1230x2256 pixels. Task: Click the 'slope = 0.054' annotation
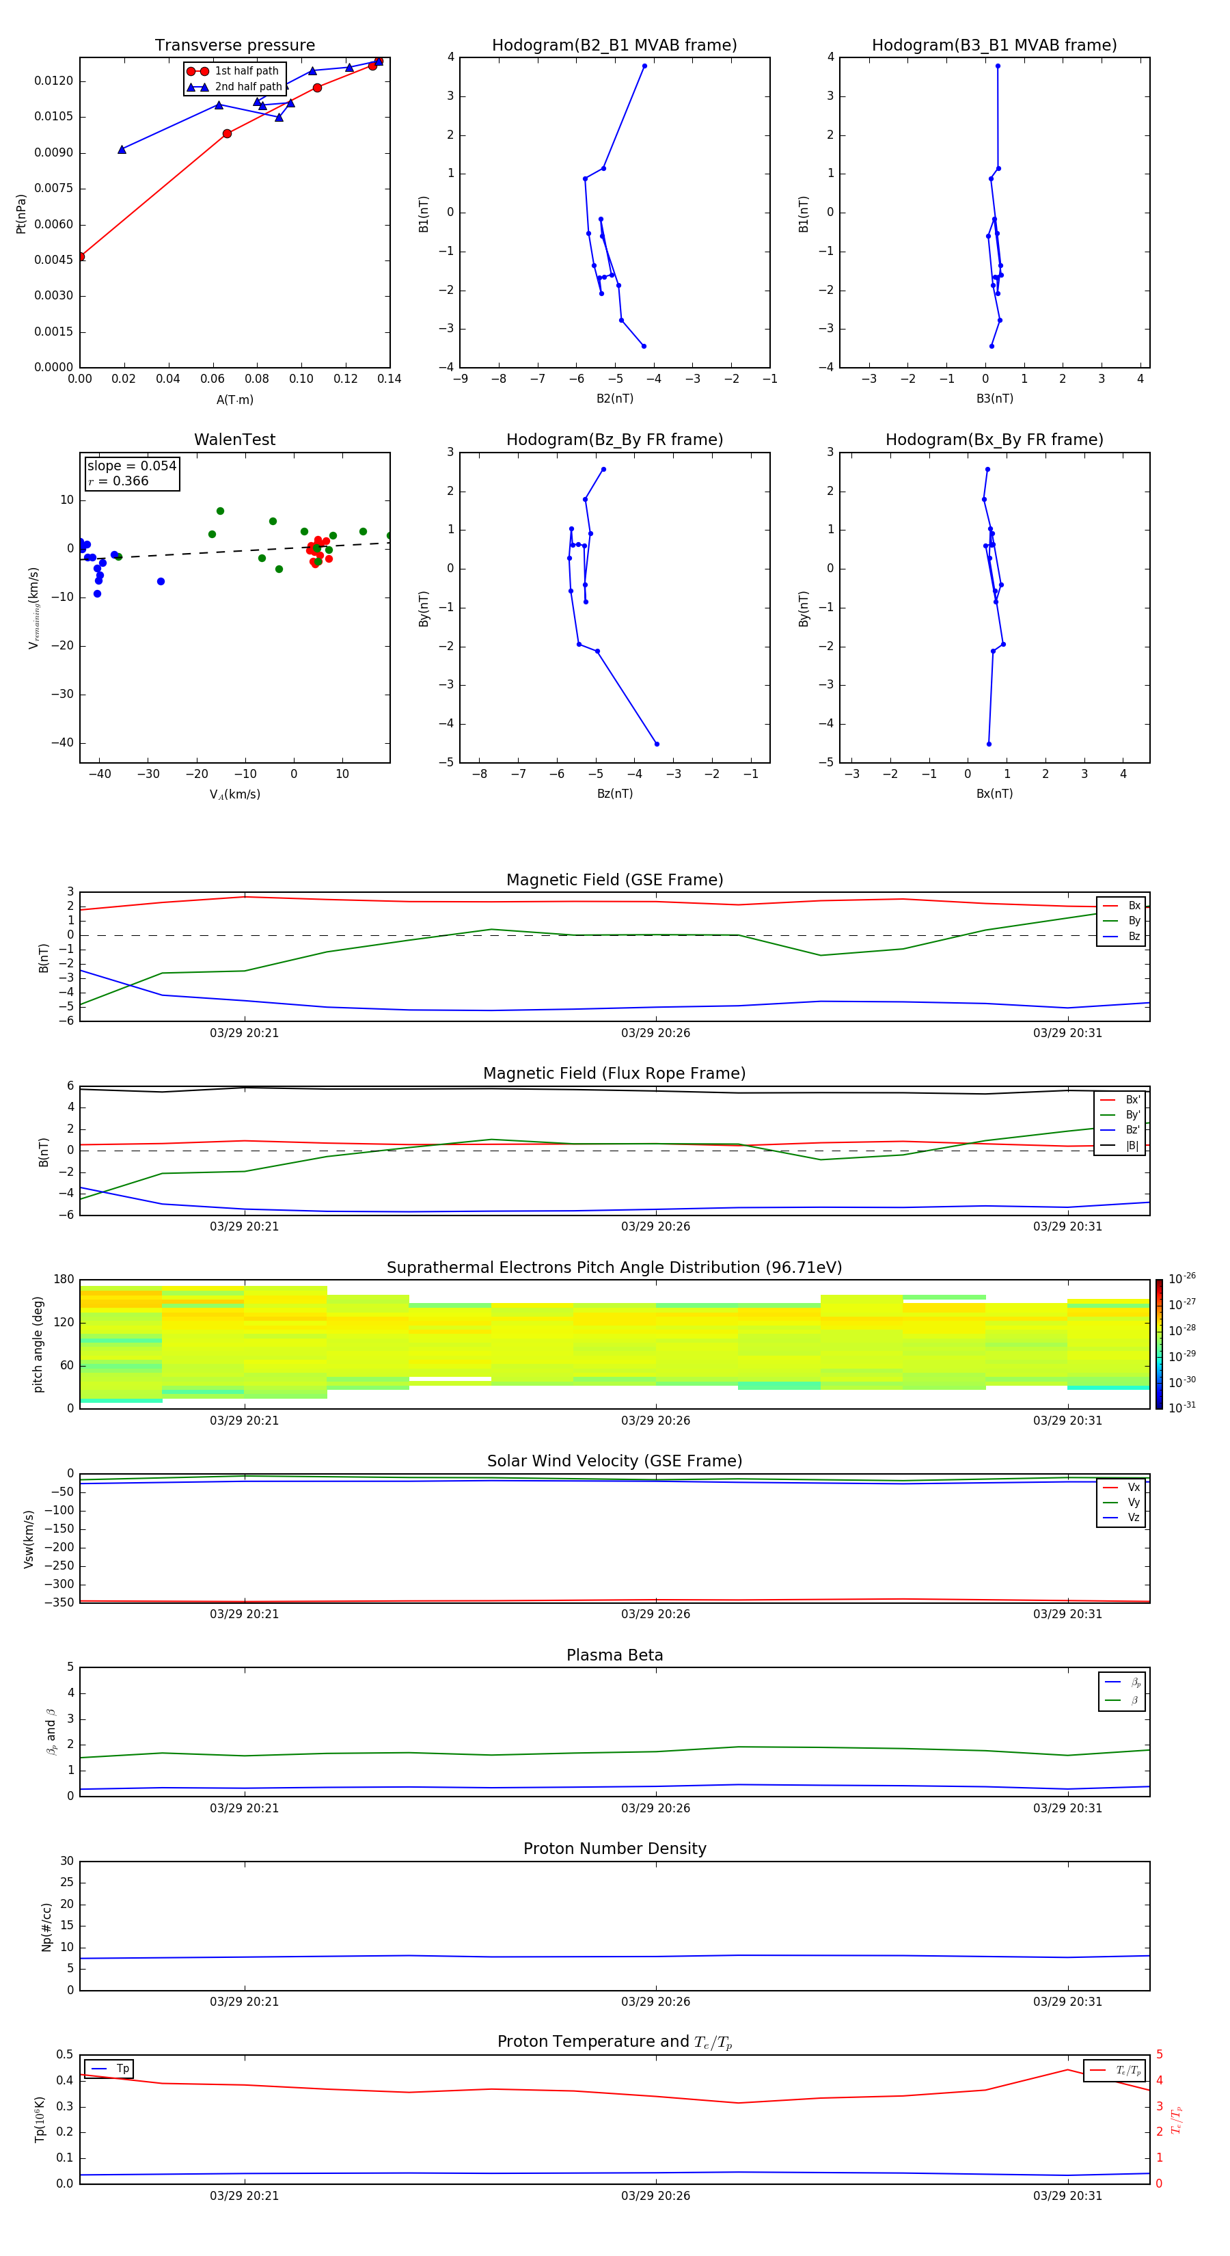[132, 466]
